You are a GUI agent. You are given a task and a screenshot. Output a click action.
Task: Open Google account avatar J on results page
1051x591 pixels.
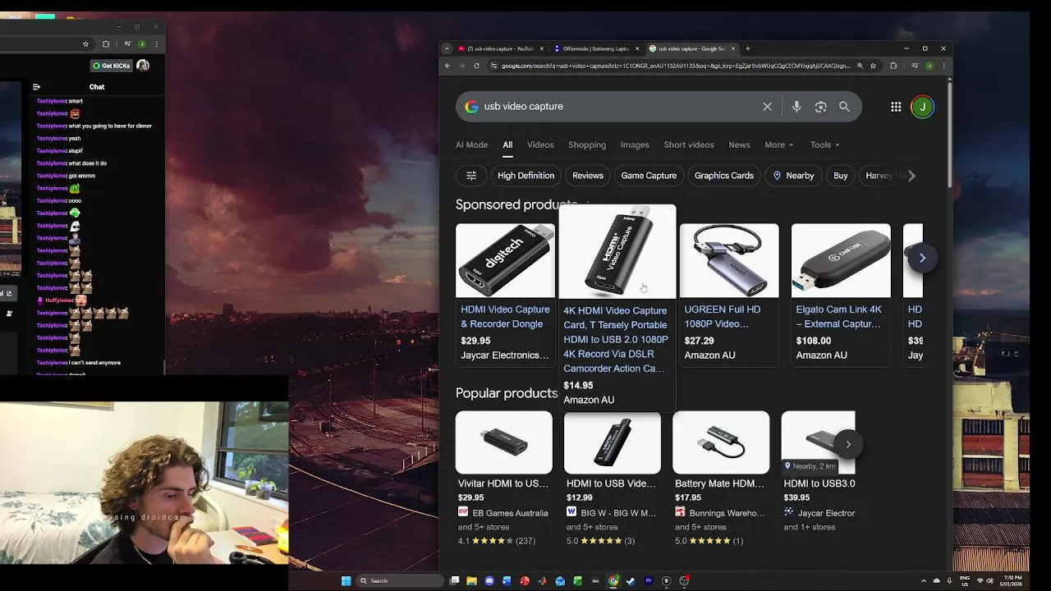(922, 107)
